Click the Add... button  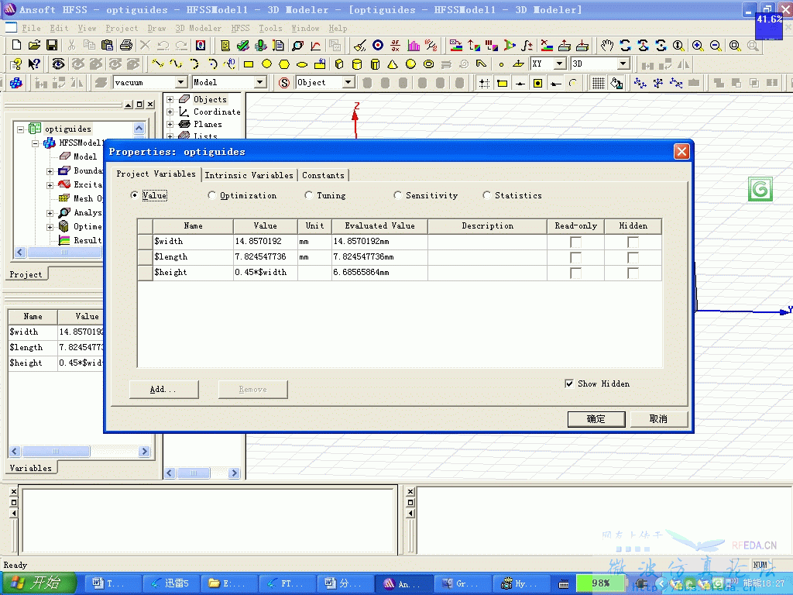163,389
